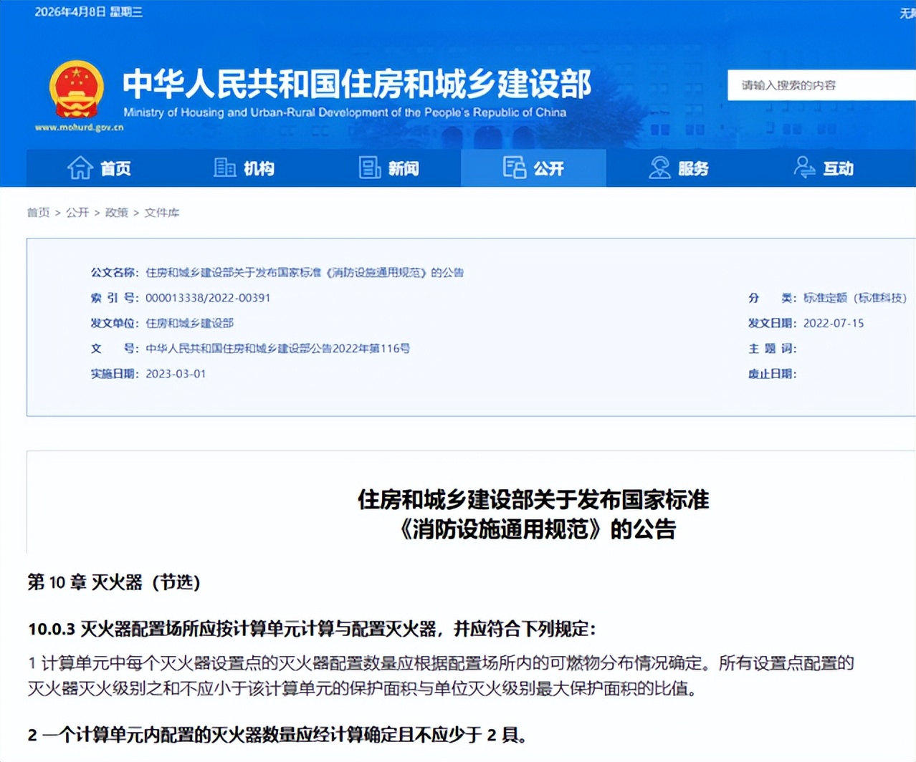Click the English ministry name subtitle
Viewport: 916px width, 762px height.
tap(345, 112)
